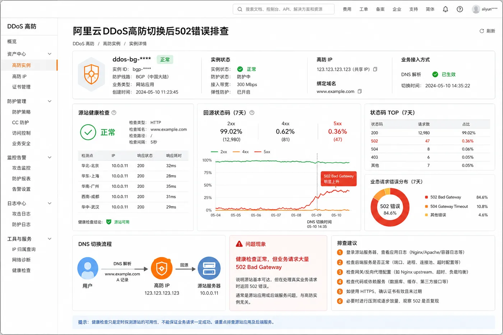Collapse the 资产中心 sidebar section

tap(50, 54)
